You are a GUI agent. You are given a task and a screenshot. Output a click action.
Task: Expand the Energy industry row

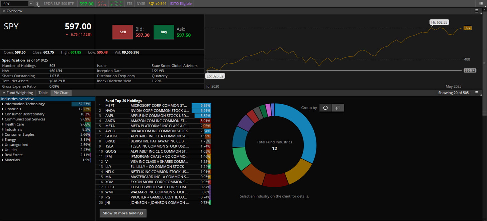pyautogui.click(x=3, y=140)
